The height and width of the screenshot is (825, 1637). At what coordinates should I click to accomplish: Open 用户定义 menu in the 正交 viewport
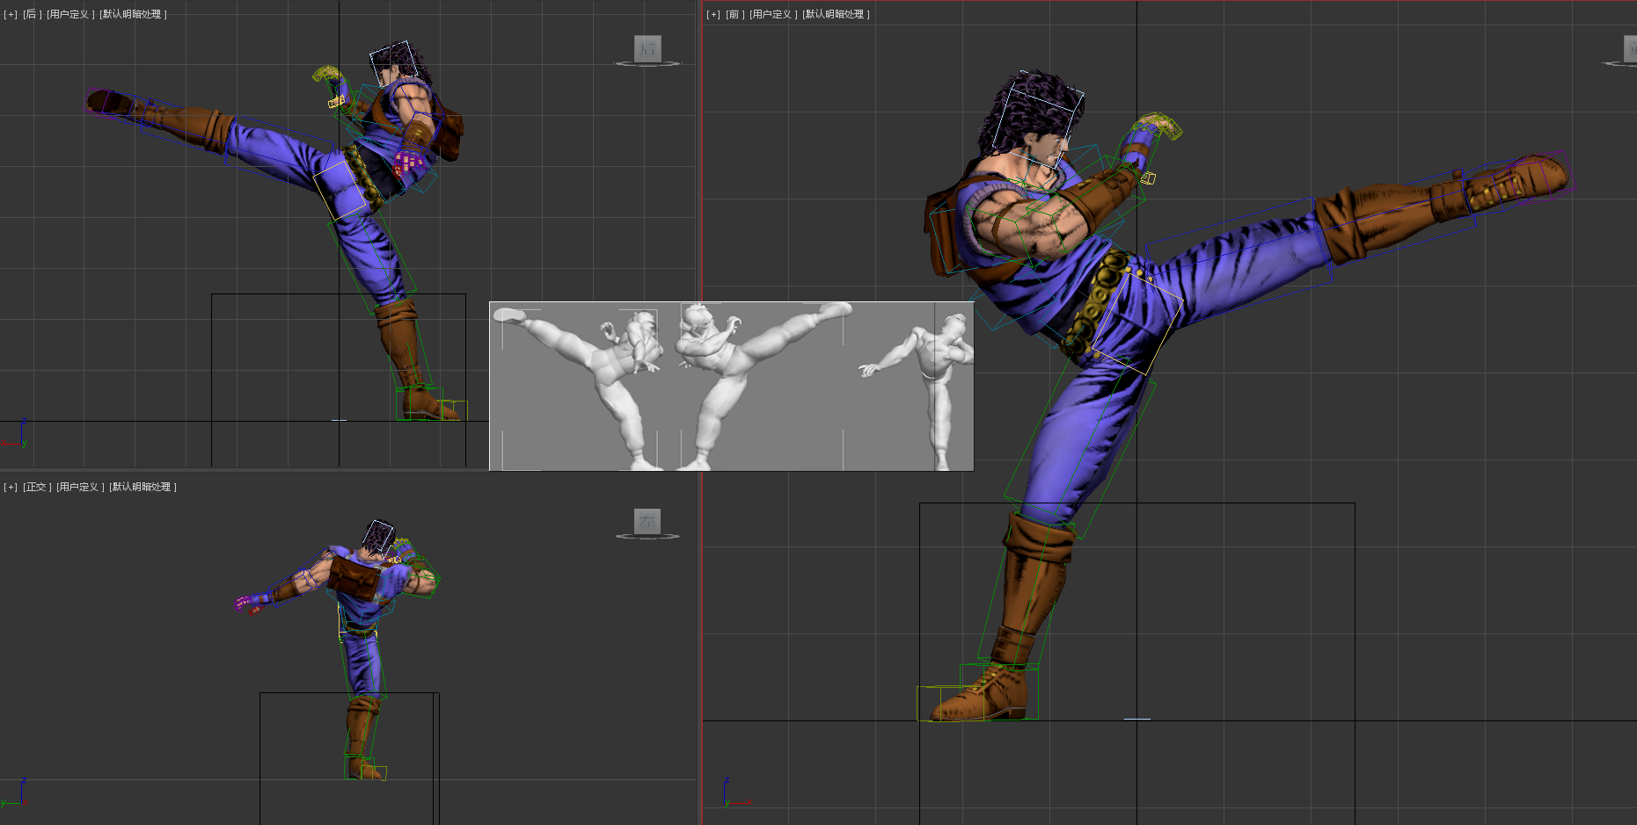pos(80,487)
